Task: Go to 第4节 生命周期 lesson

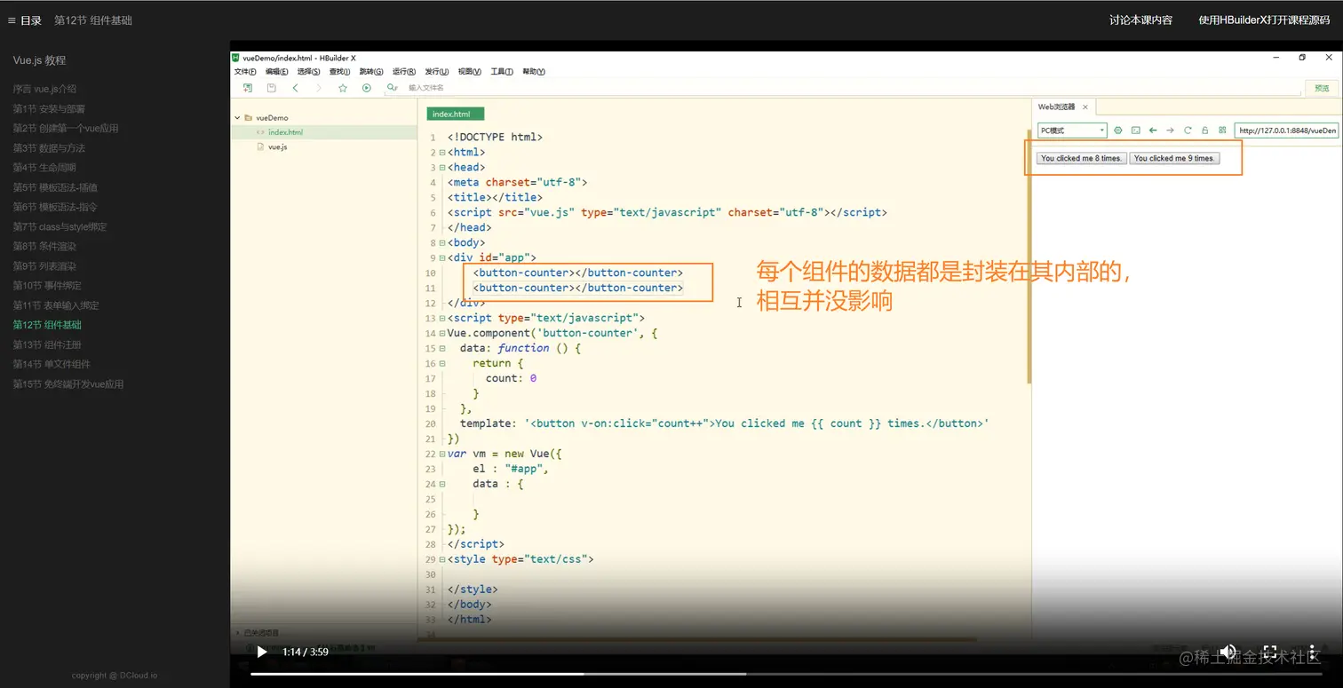Action: click(44, 168)
